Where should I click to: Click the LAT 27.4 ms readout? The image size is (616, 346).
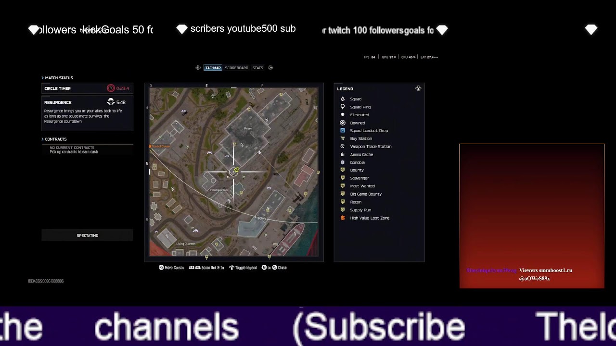429,57
